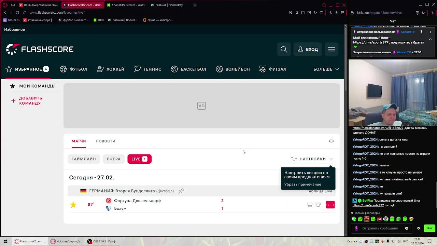Viewport: 437px width, 246px height.
Task: Open Фортуна Дюссельдорф team row
Action: tap(138, 201)
